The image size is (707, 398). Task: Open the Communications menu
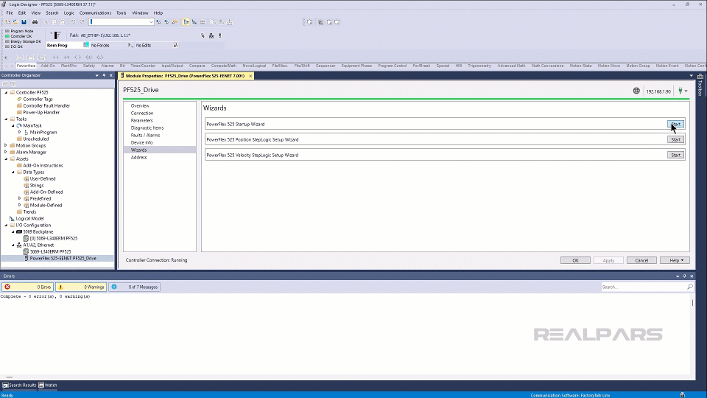click(95, 13)
